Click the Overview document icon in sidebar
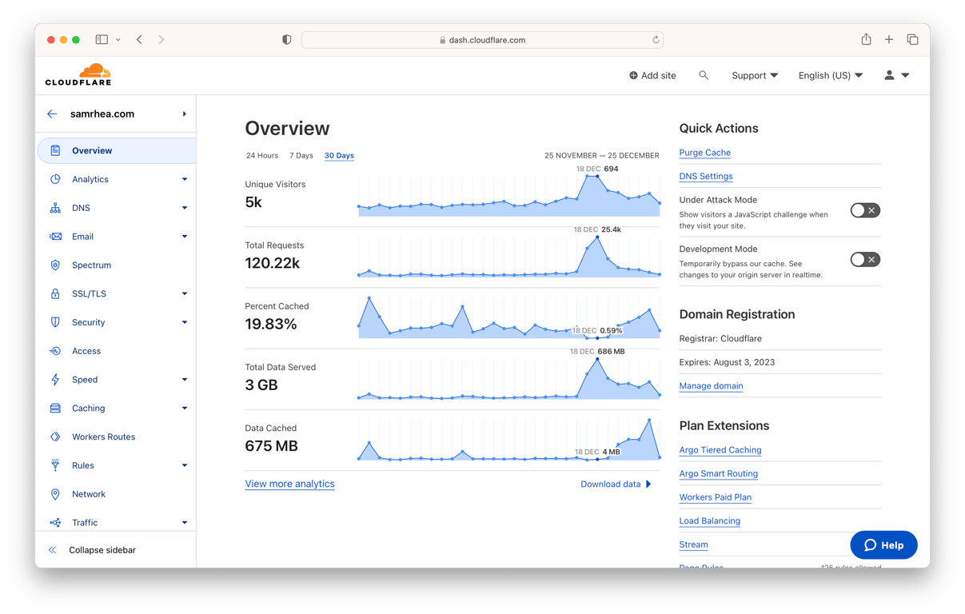 point(55,150)
